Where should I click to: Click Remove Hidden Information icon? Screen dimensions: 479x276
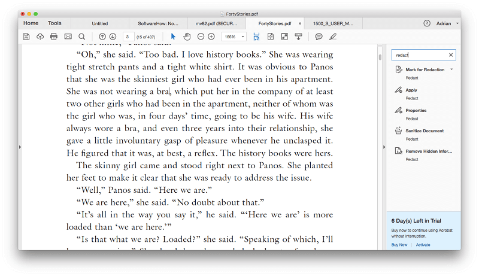pos(398,151)
